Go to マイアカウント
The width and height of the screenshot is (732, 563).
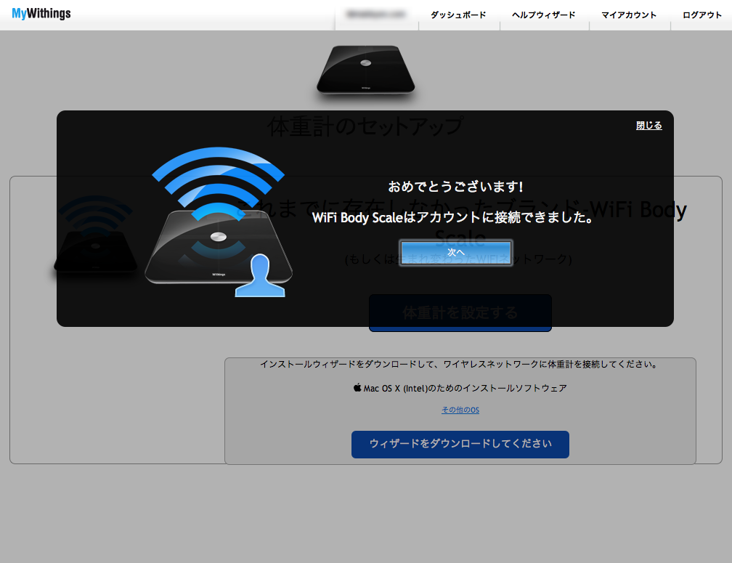[x=629, y=15]
